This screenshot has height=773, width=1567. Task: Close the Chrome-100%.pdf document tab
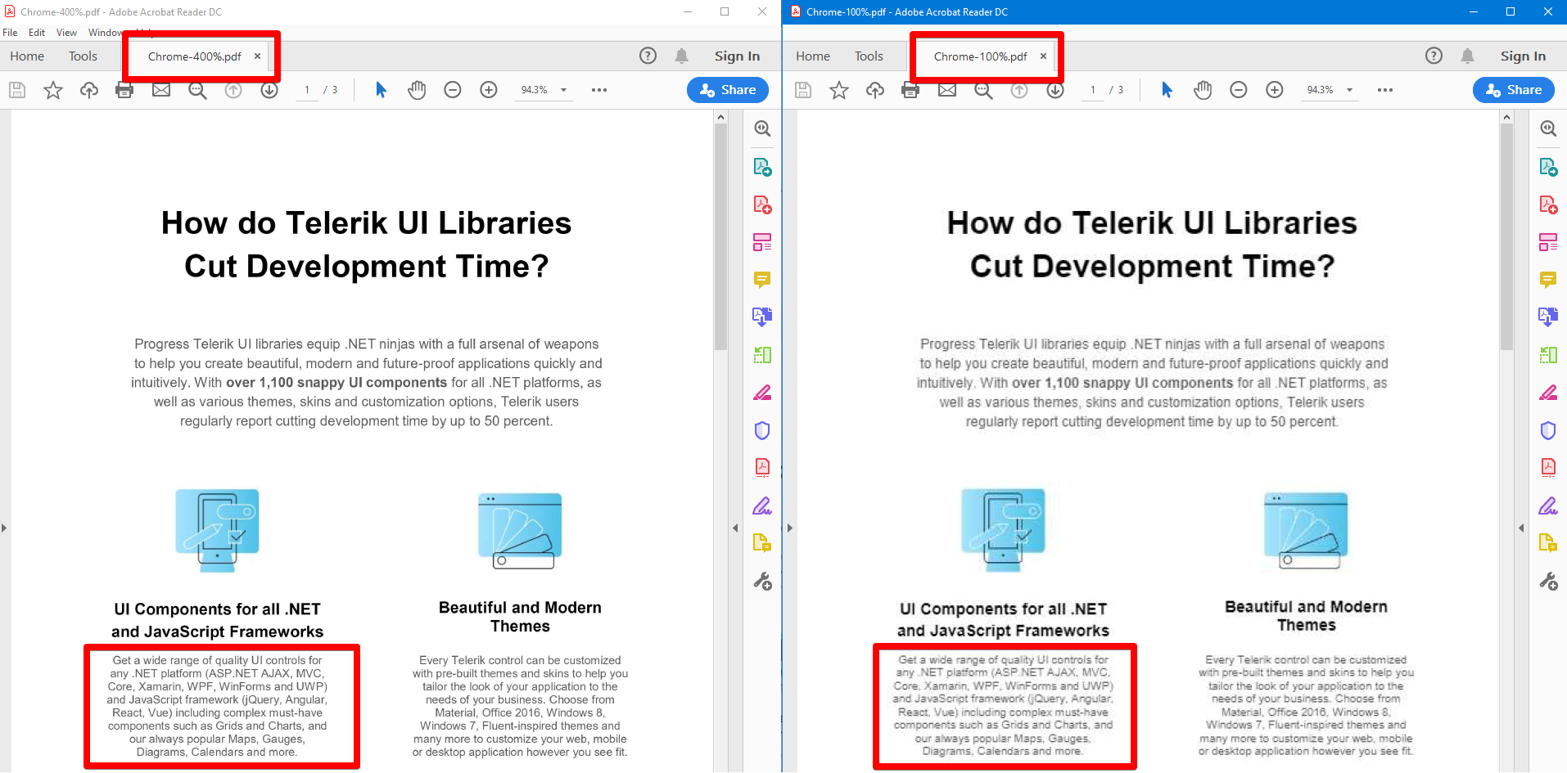tap(1043, 56)
